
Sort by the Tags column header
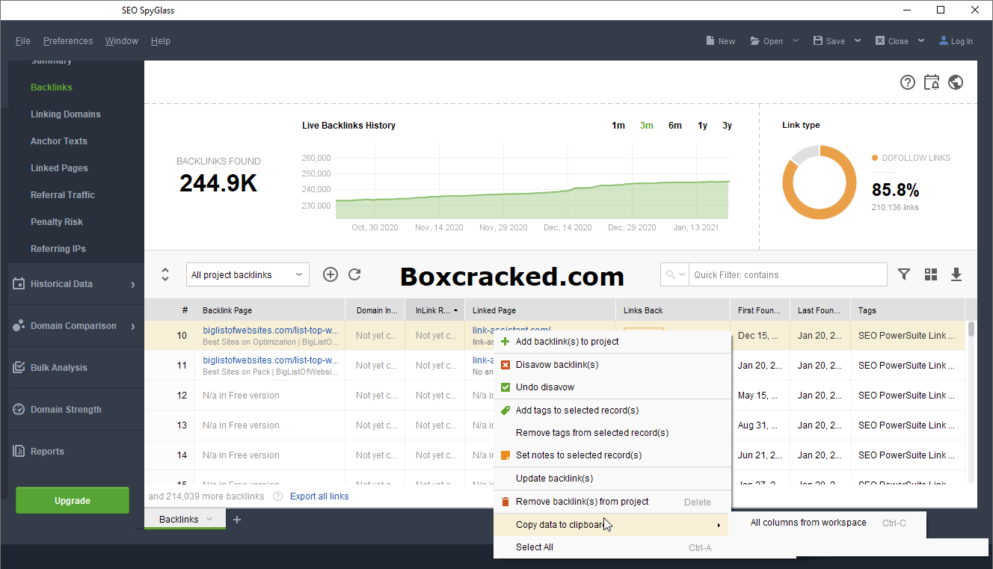pos(908,310)
